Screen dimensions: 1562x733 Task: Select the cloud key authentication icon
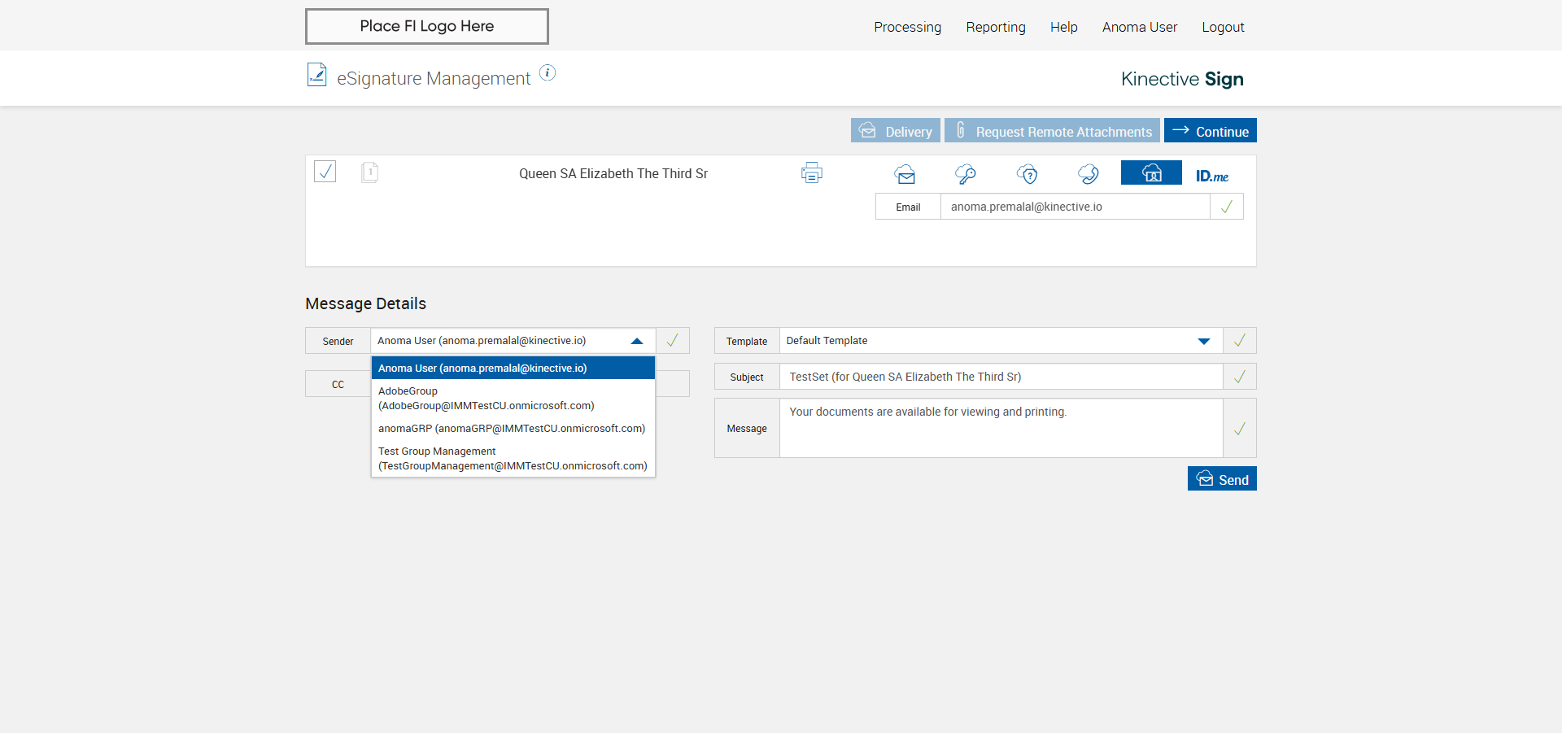(x=966, y=174)
